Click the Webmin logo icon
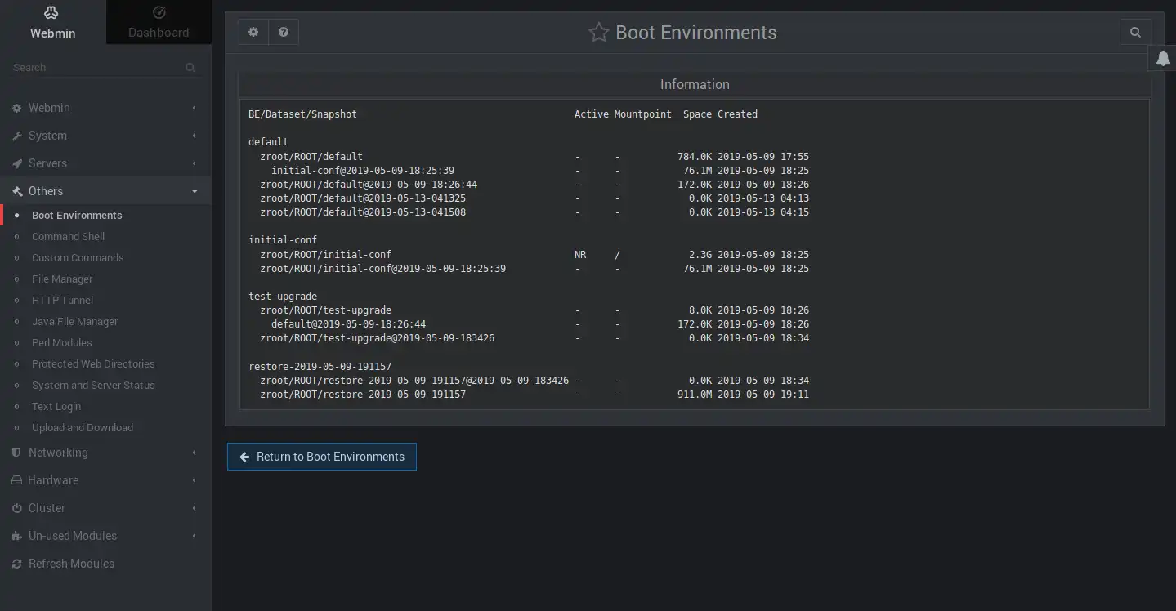Image resolution: width=1176 pixels, height=611 pixels. pos(52,13)
